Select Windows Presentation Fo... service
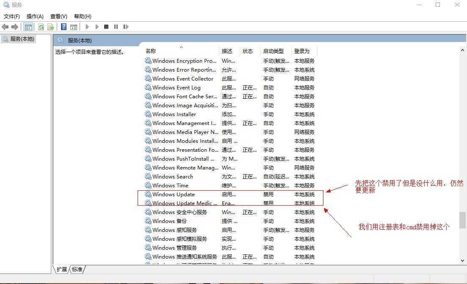 pos(229,150)
